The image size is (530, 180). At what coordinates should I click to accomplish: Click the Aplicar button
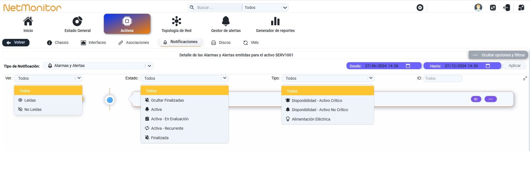[515, 66]
